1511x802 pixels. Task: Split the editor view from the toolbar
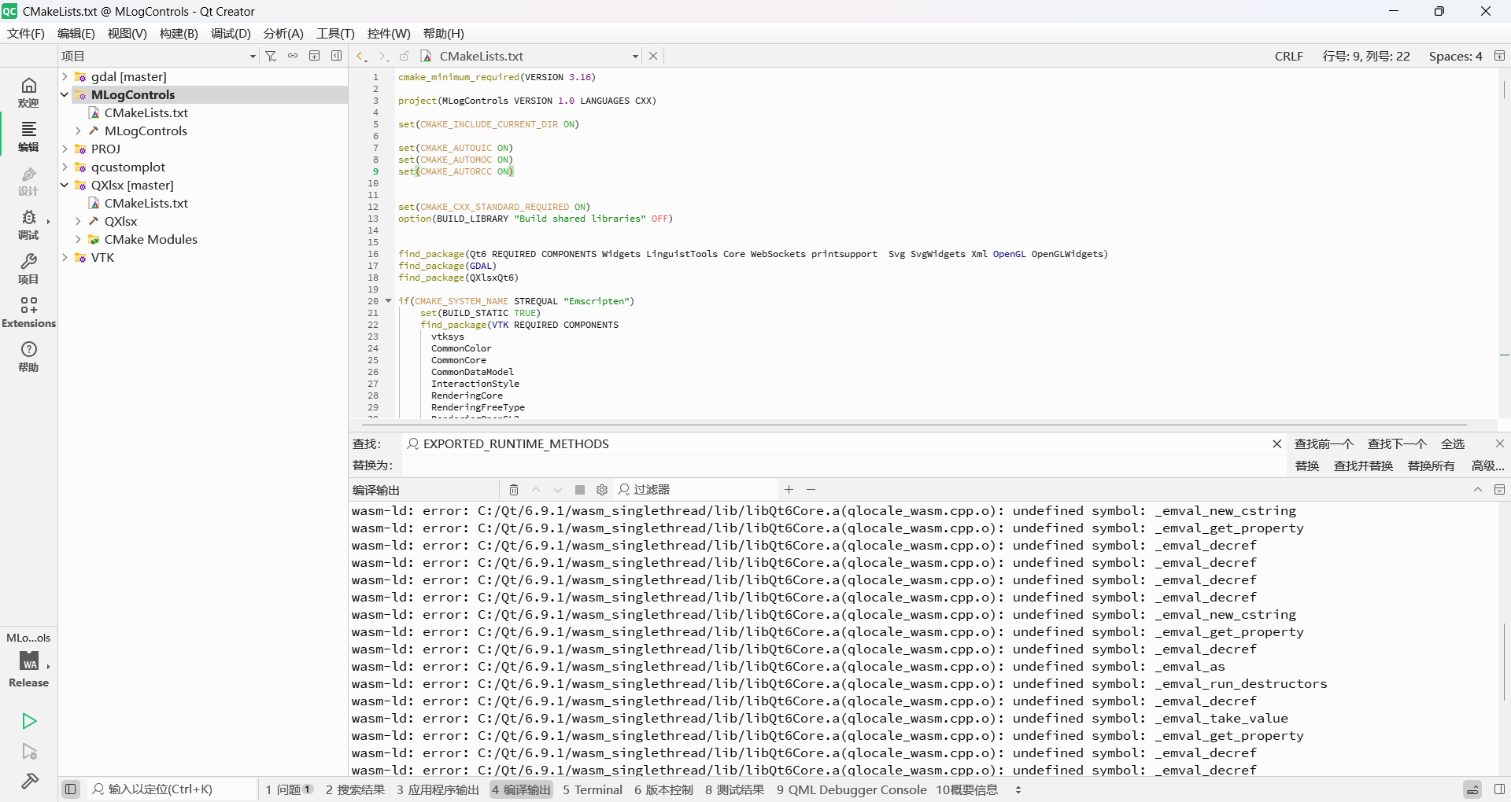(x=1499, y=56)
